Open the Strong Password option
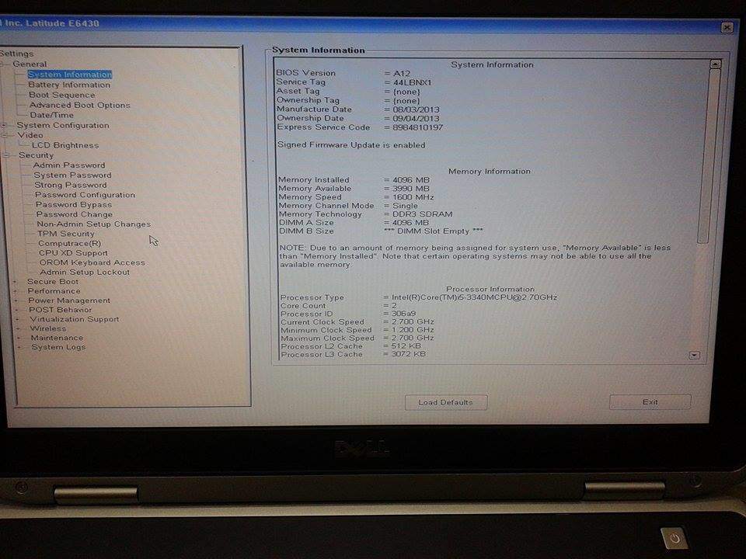This screenshot has height=559, width=746. click(x=71, y=185)
